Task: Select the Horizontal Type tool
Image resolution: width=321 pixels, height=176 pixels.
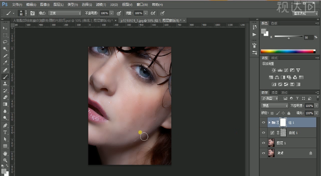Action: click(x=5, y=132)
